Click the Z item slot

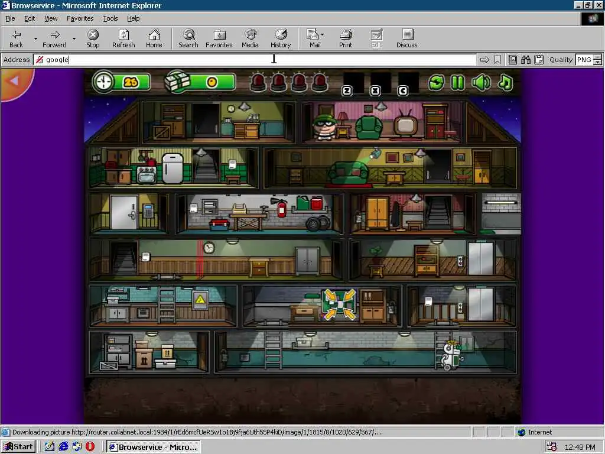coord(353,83)
